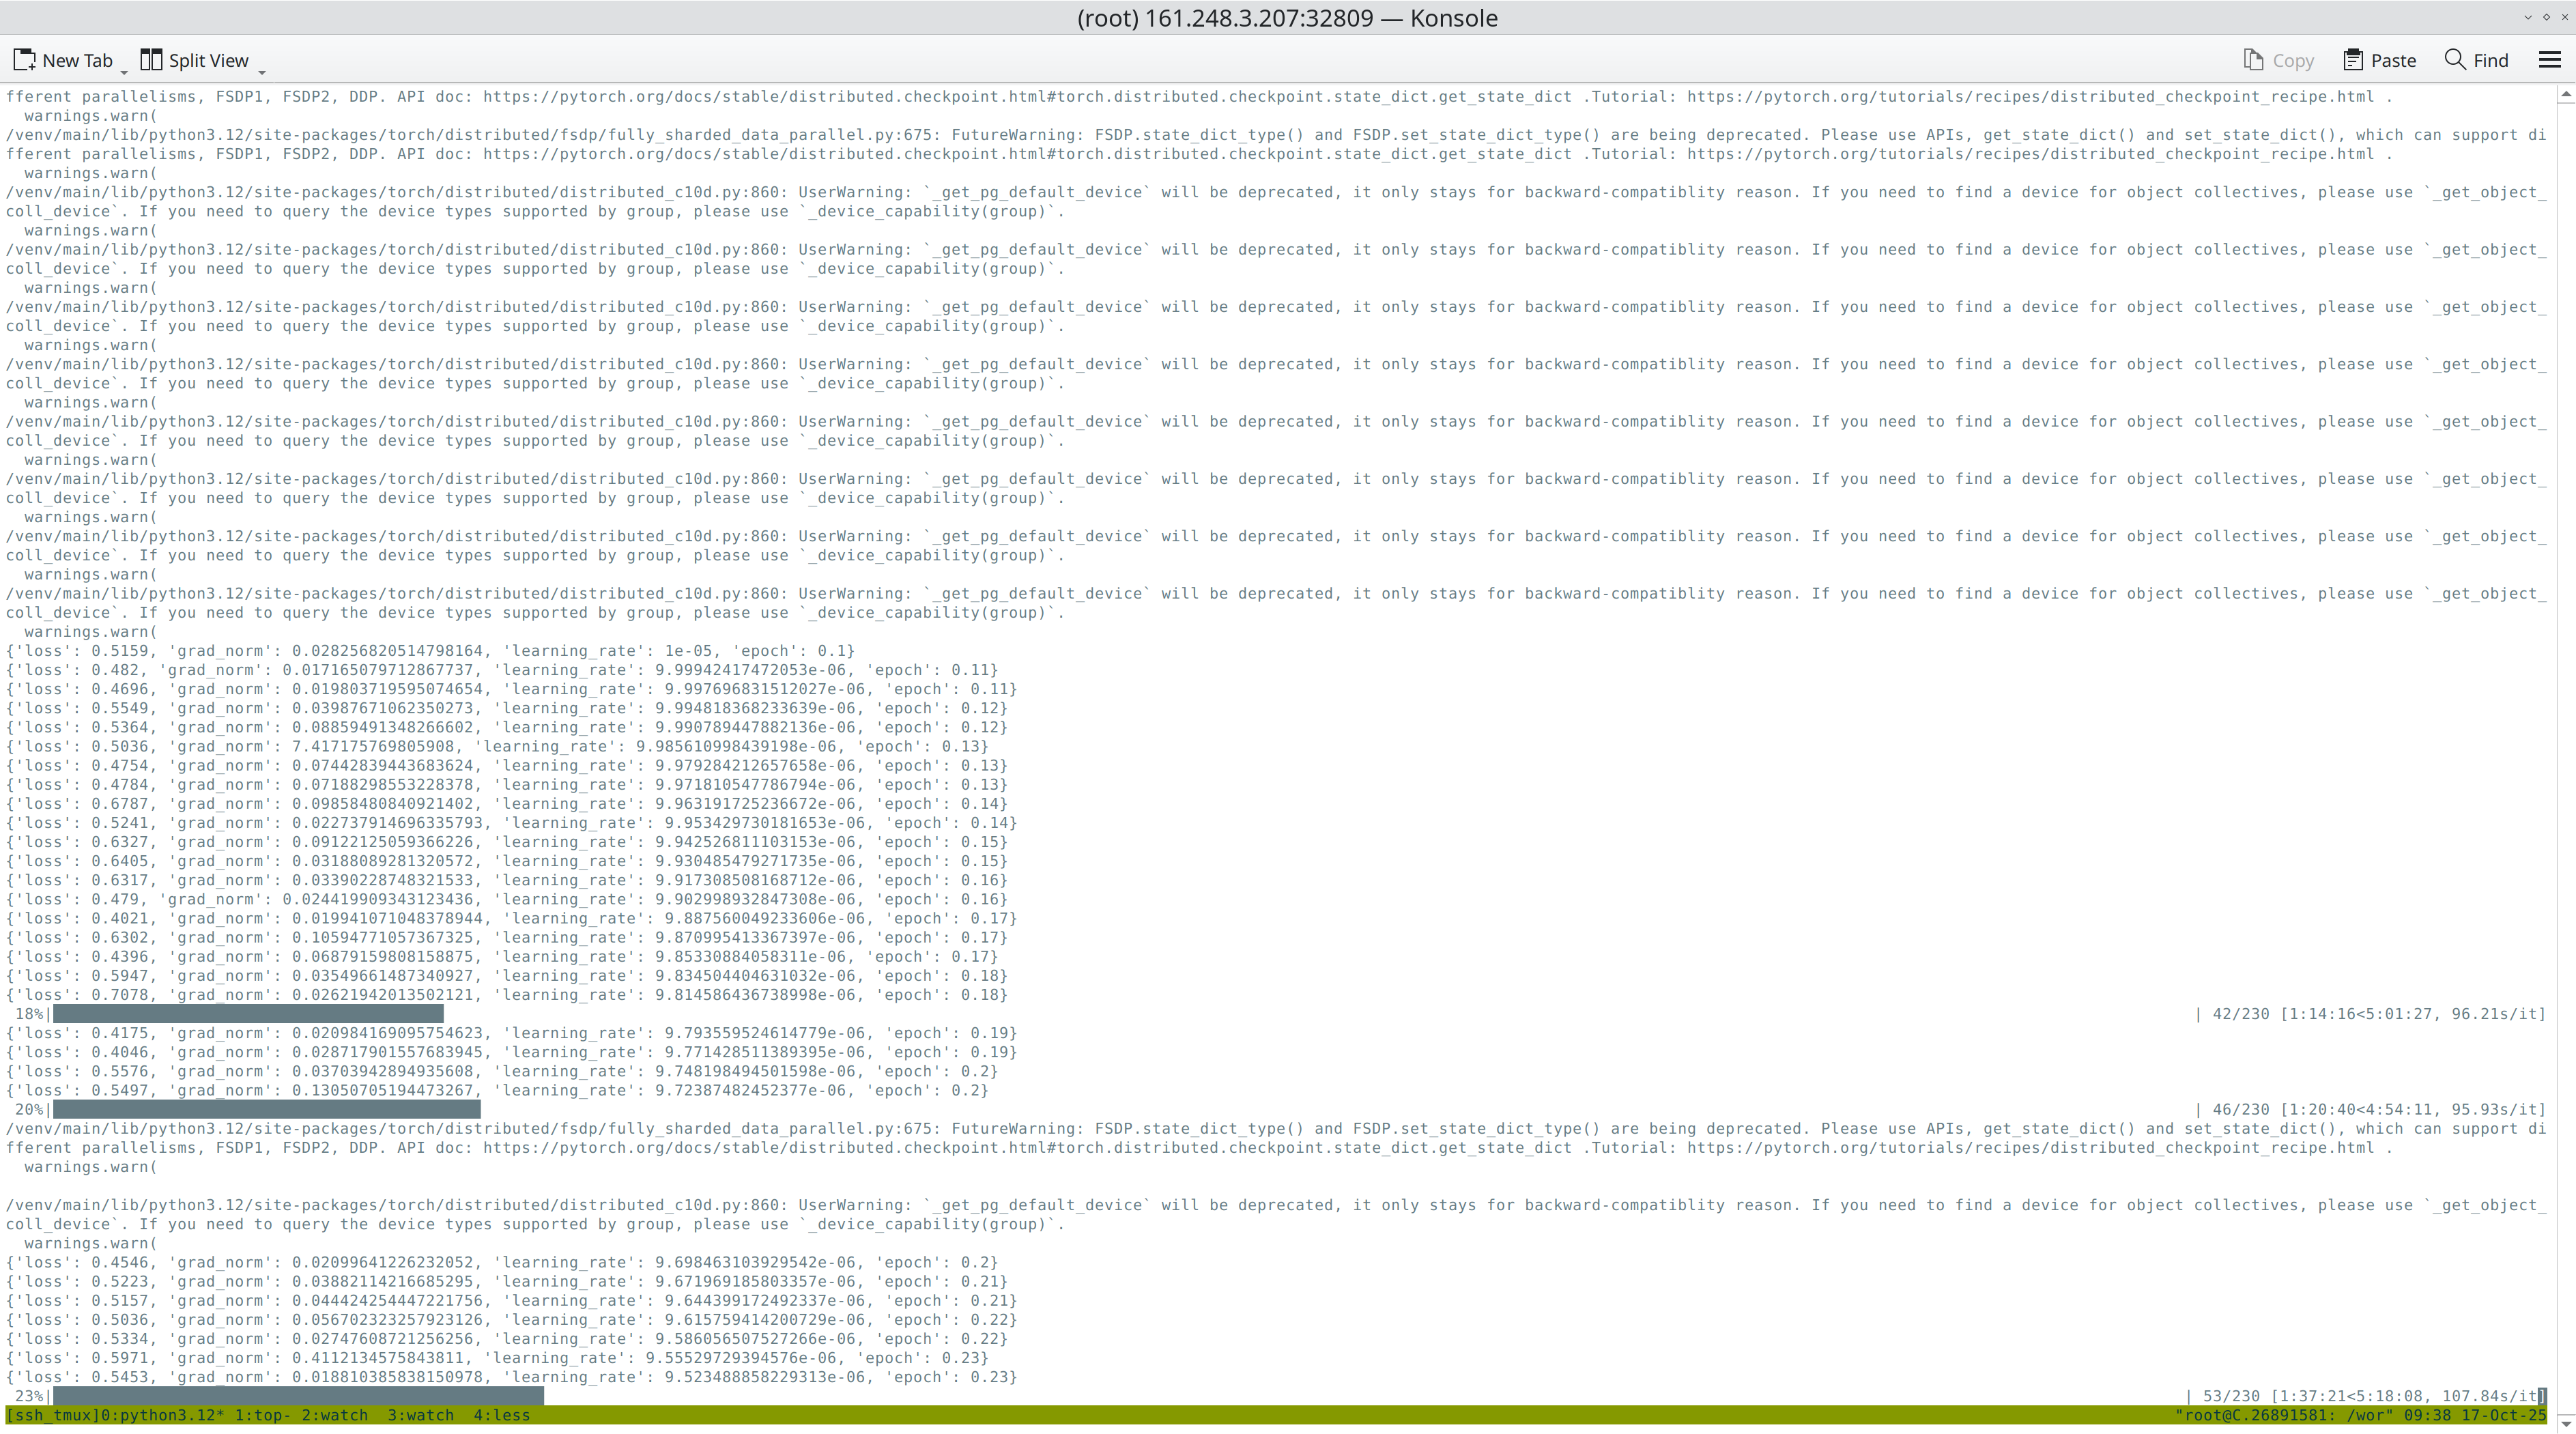2576x1434 pixels.
Task: Click the Split View icon
Action: (151, 60)
